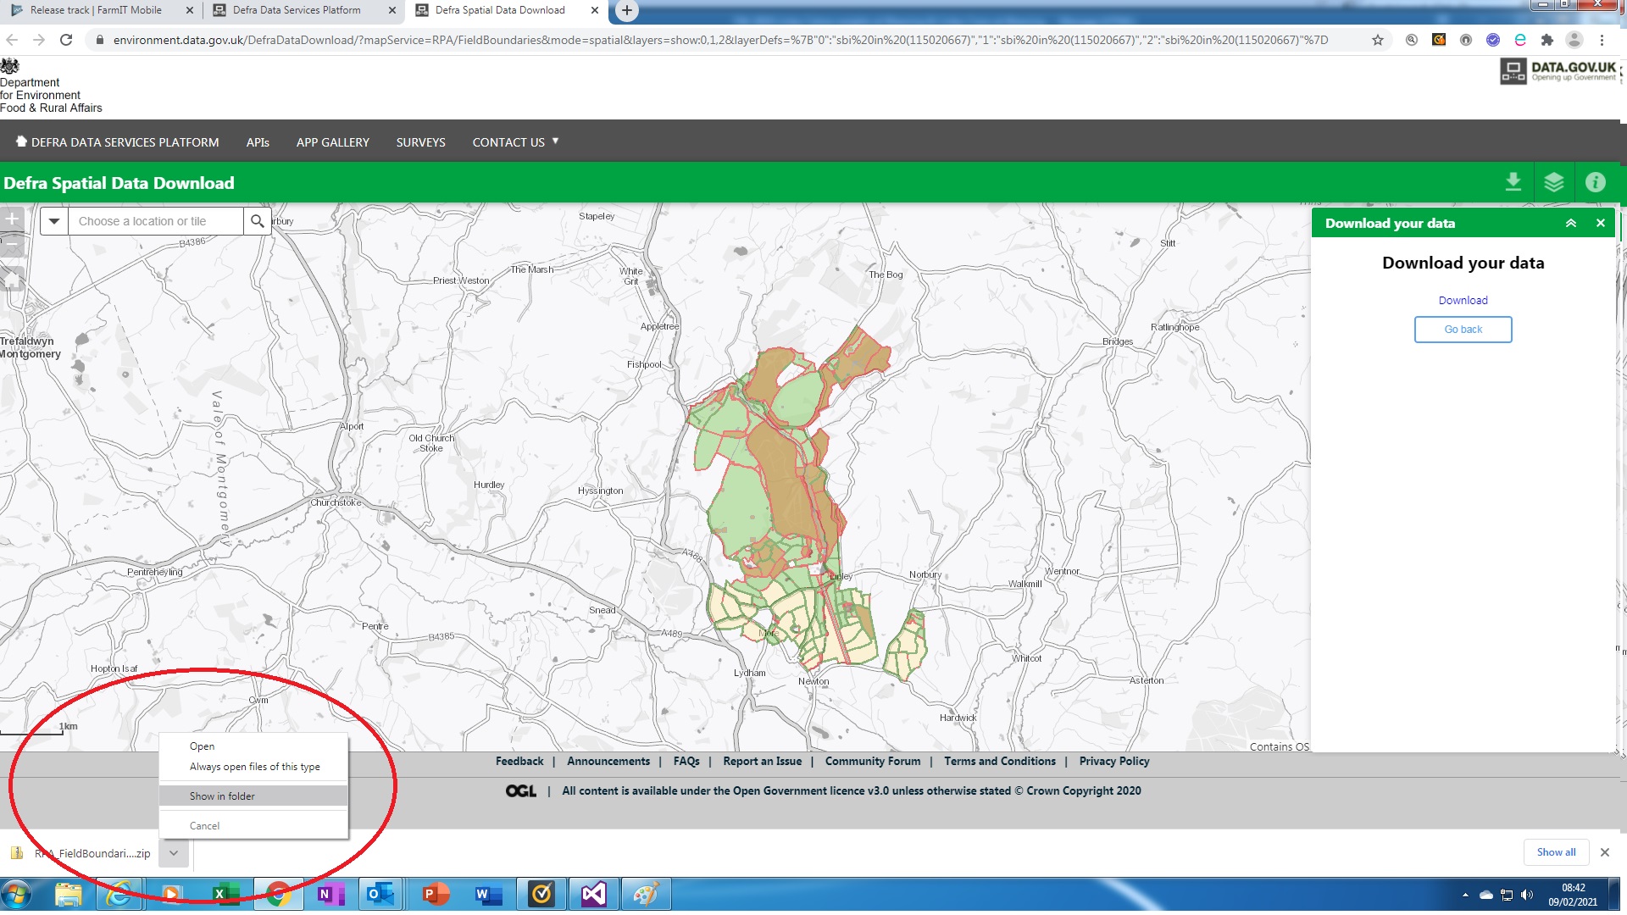Click the zoom in plus icon on map
Viewport: 1627px width, 915px height.
click(x=13, y=219)
